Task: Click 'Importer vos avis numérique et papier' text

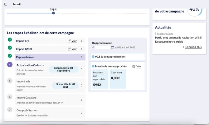Action: coord(31,88)
